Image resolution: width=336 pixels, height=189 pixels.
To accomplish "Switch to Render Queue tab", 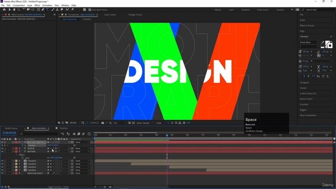I will tap(11, 128).
